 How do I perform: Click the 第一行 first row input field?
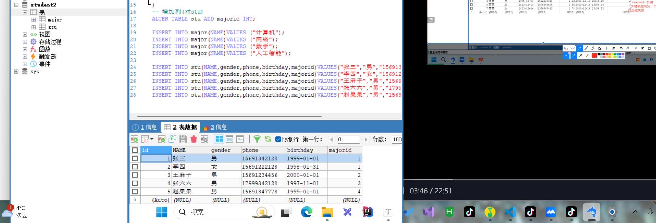[x=348, y=140]
